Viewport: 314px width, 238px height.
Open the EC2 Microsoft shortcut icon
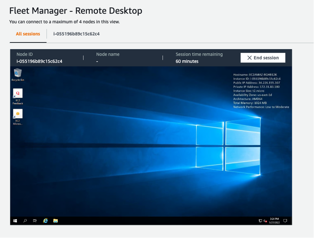pyautogui.click(x=18, y=117)
